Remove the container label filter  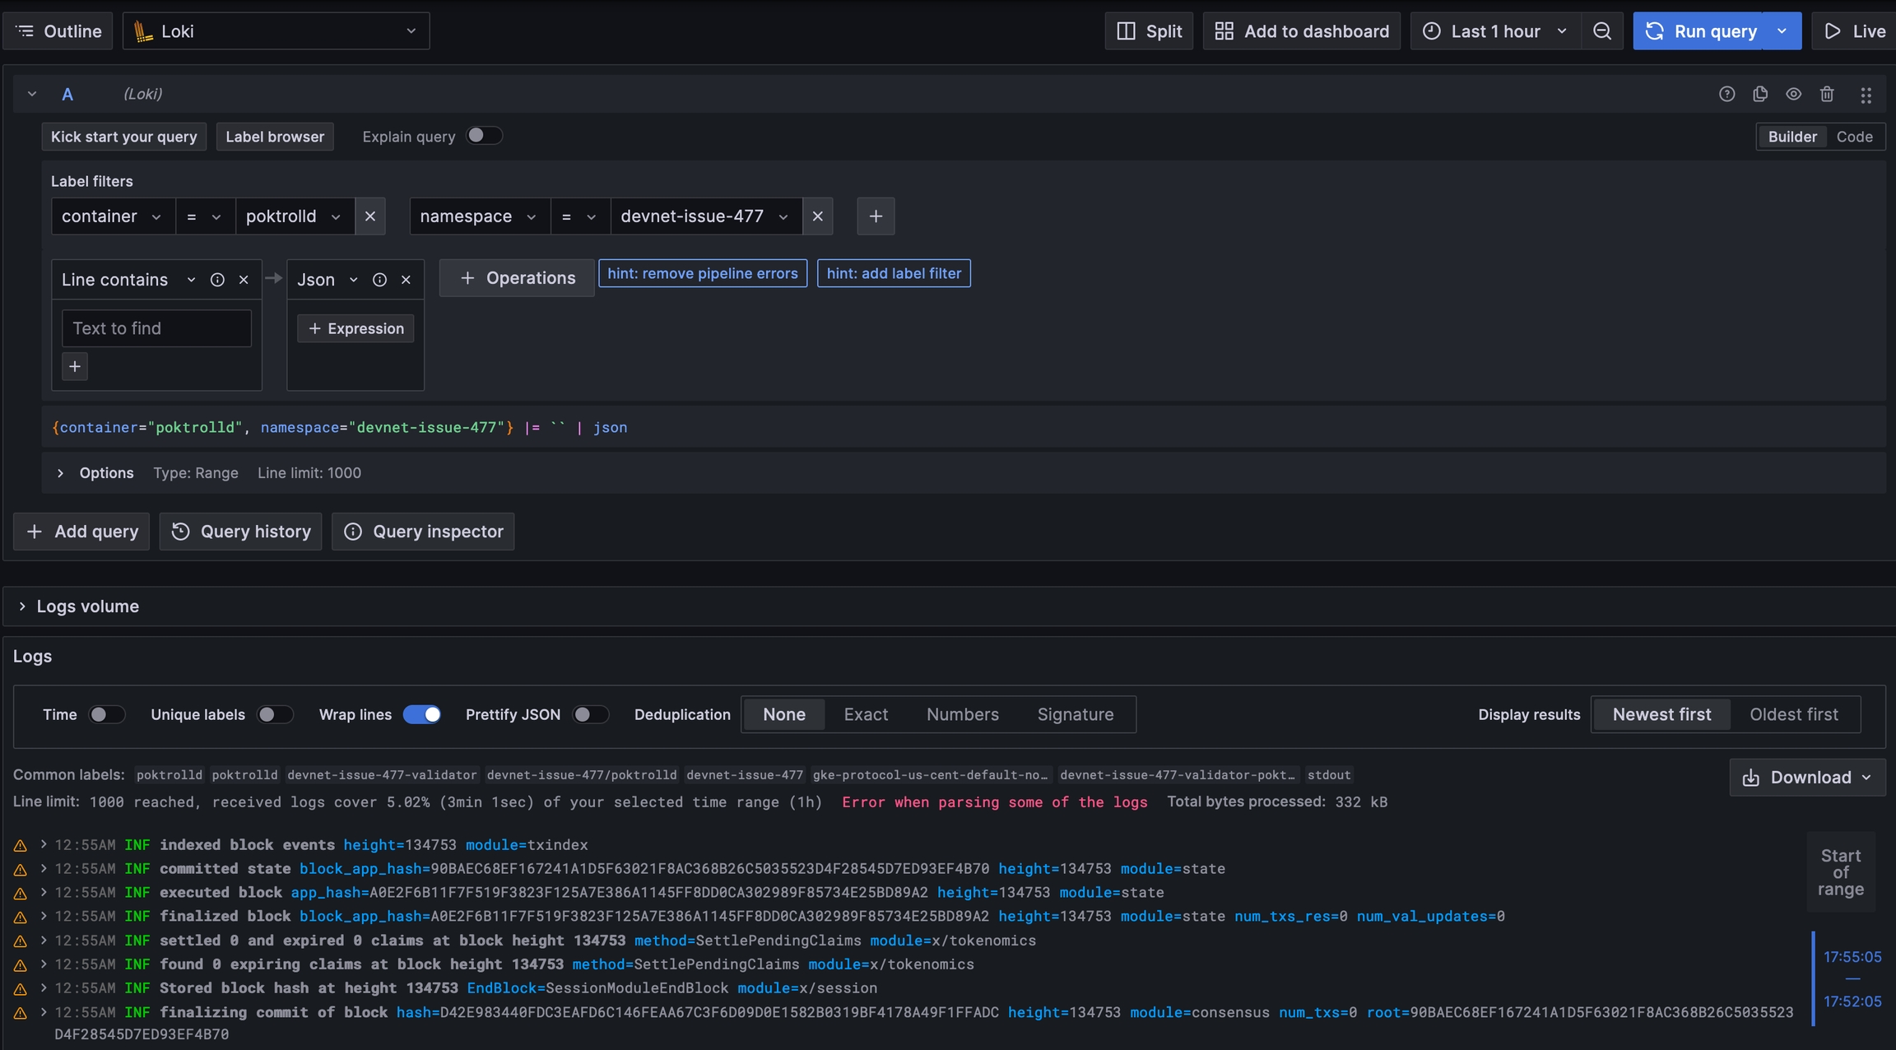[x=370, y=216]
